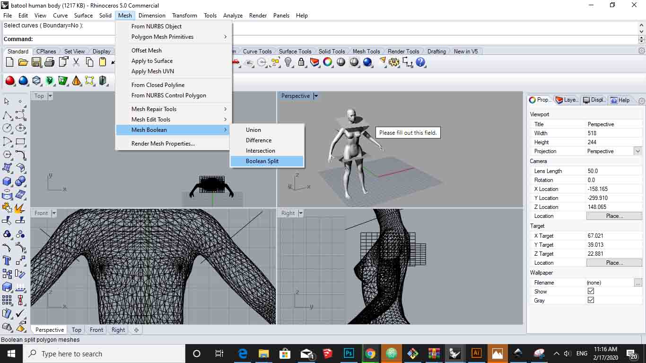The image size is (646, 363).
Task: Select the Front viewport tab at bottom
Action: [96, 330]
